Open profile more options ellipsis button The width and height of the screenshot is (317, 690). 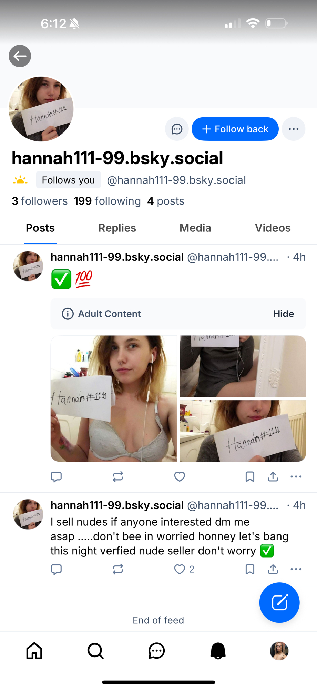click(294, 129)
